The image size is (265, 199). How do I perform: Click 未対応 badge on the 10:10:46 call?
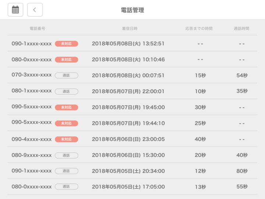[x=66, y=60]
